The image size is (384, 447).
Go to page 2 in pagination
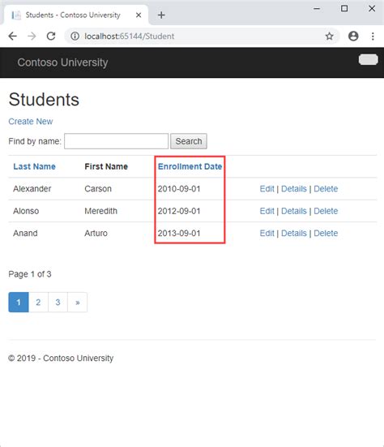tap(38, 302)
